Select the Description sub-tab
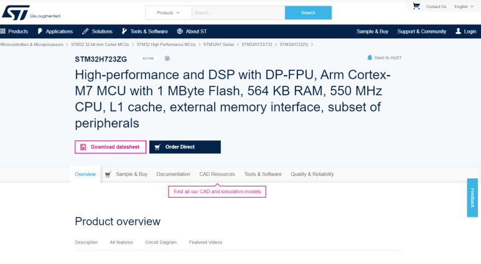Image resolution: width=481 pixels, height=264 pixels. click(x=86, y=242)
